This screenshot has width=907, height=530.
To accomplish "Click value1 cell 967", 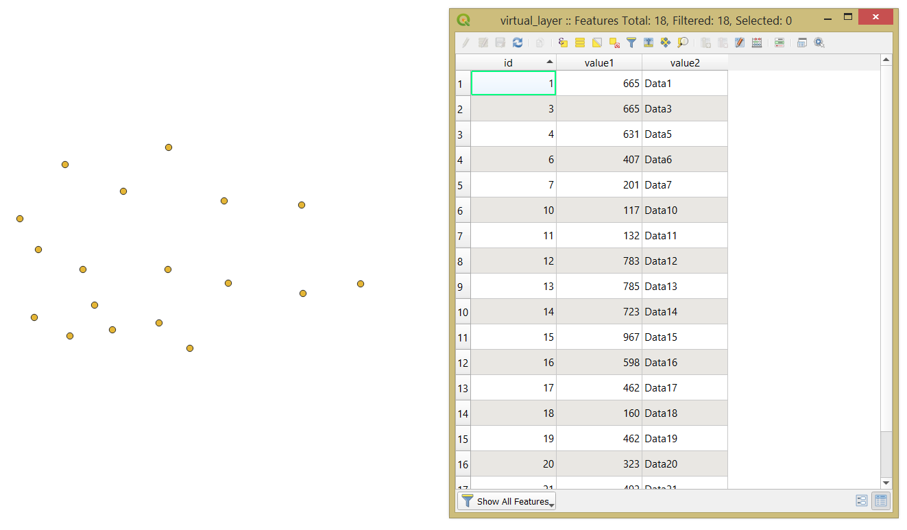I will (x=599, y=337).
